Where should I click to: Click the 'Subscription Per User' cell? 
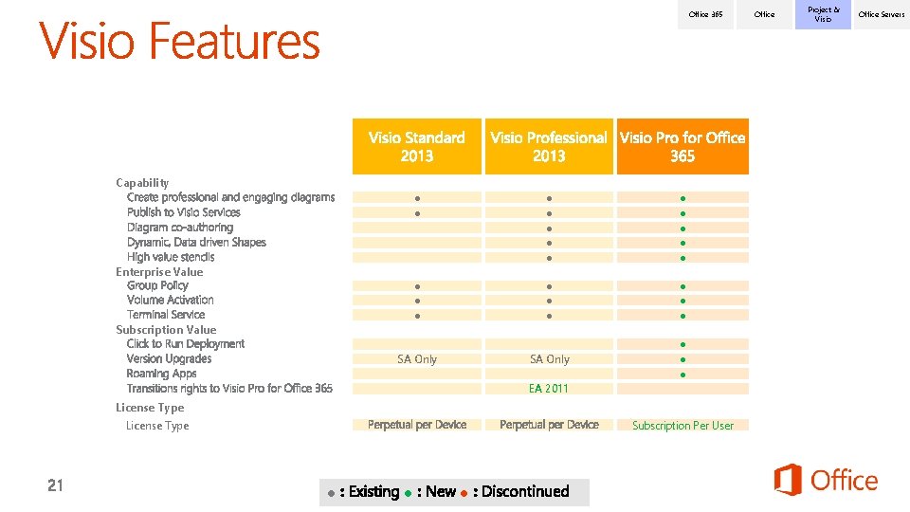pyautogui.click(x=682, y=426)
